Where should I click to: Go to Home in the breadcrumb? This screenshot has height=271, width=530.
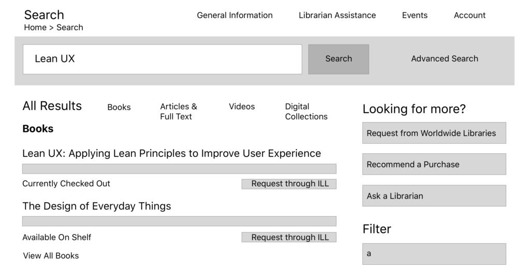click(x=35, y=27)
